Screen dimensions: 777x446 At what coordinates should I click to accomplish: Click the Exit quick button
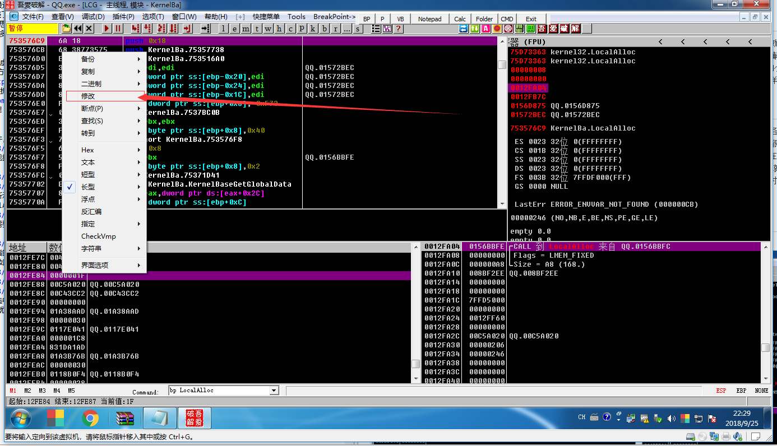coord(531,18)
